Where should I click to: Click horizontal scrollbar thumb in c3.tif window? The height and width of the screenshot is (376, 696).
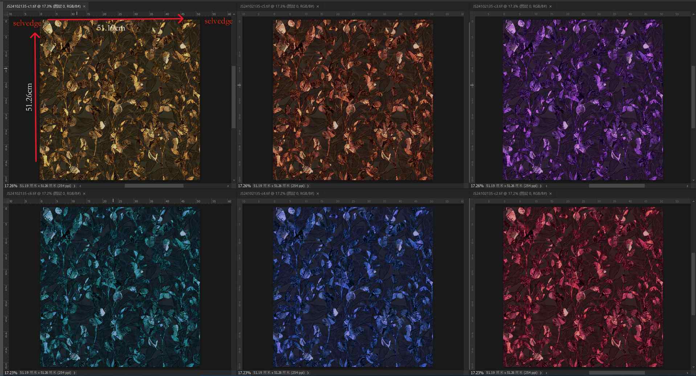[x=616, y=186]
